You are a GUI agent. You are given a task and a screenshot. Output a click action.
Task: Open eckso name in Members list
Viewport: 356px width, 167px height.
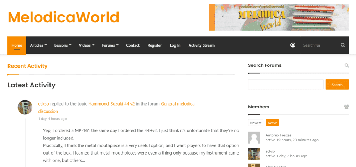270,151
